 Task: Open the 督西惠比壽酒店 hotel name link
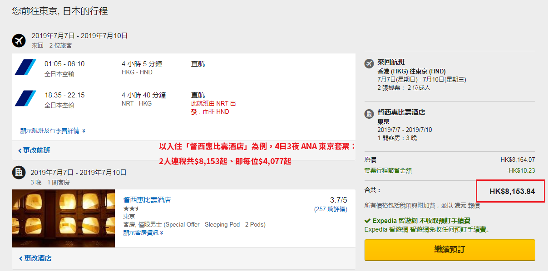(147, 199)
